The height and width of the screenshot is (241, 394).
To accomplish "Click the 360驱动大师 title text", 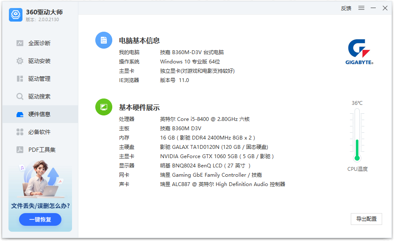I will pyautogui.click(x=44, y=12).
